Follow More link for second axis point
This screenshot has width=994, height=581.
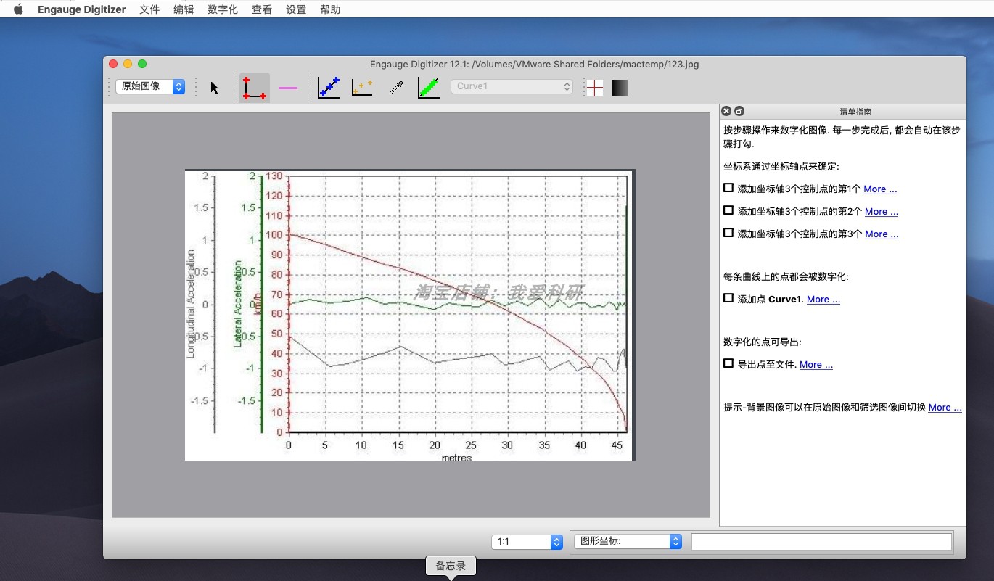pyautogui.click(x=882, y=212)
